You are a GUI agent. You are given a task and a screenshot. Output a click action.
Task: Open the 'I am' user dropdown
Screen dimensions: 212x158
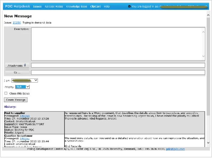[x=25, y=80]
